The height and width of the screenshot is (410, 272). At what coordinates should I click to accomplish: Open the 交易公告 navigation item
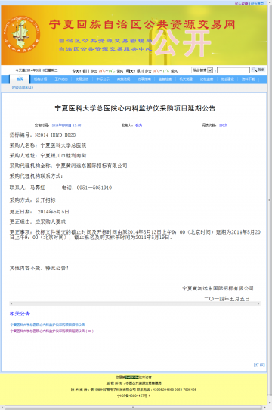coord(82,79)
